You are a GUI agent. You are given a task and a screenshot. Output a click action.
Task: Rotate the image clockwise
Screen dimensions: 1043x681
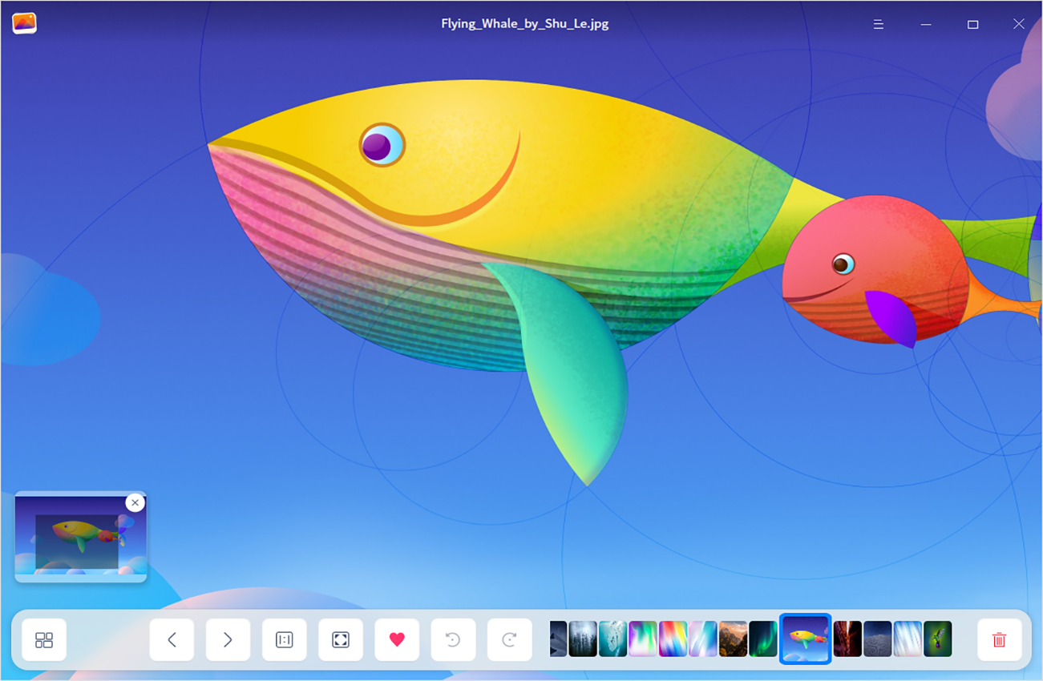click(509, 640)
